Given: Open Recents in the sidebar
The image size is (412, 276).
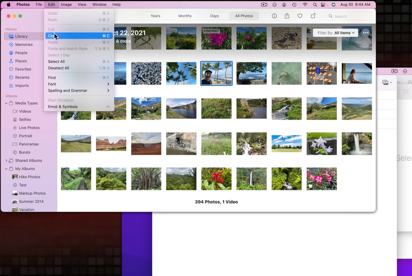Looking at the screenshot, I should click(22, 77).
